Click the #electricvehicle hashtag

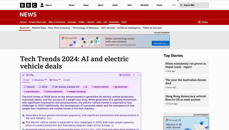point(100,87)
